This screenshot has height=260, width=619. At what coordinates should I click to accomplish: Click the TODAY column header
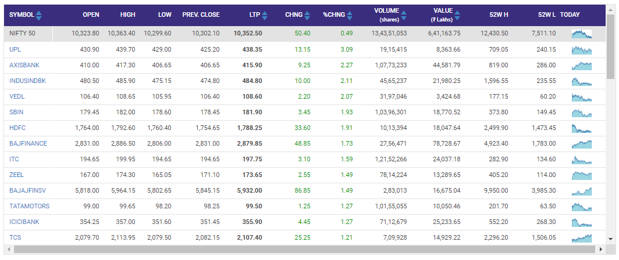coord(570,15)
